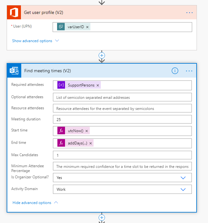This screenshot has width=208, height=223.
Task: Open the info icon on Find meeting times
Action: [x=175, y=71]
